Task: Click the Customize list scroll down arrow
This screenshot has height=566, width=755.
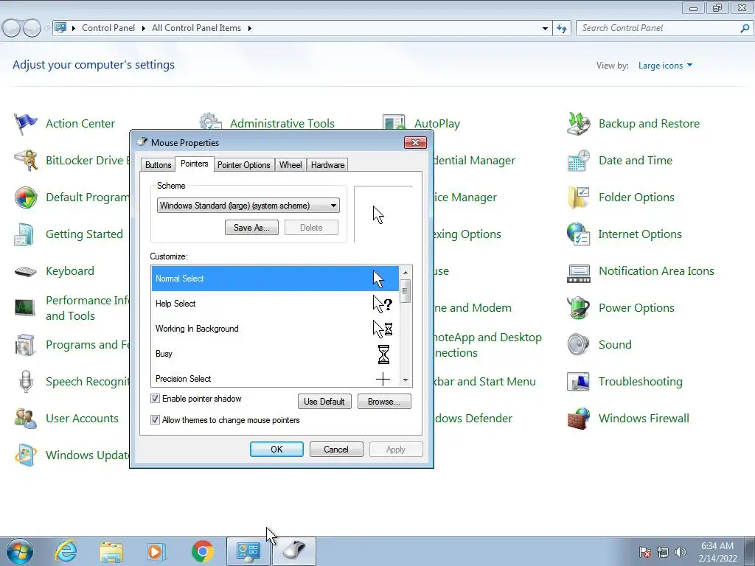Action: 406,380
